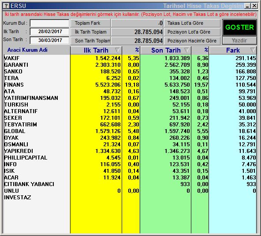This screenshot has width=261, height=236.
Task: Click OYAK Son Tarih value 260.226
Action: [179, 138]
